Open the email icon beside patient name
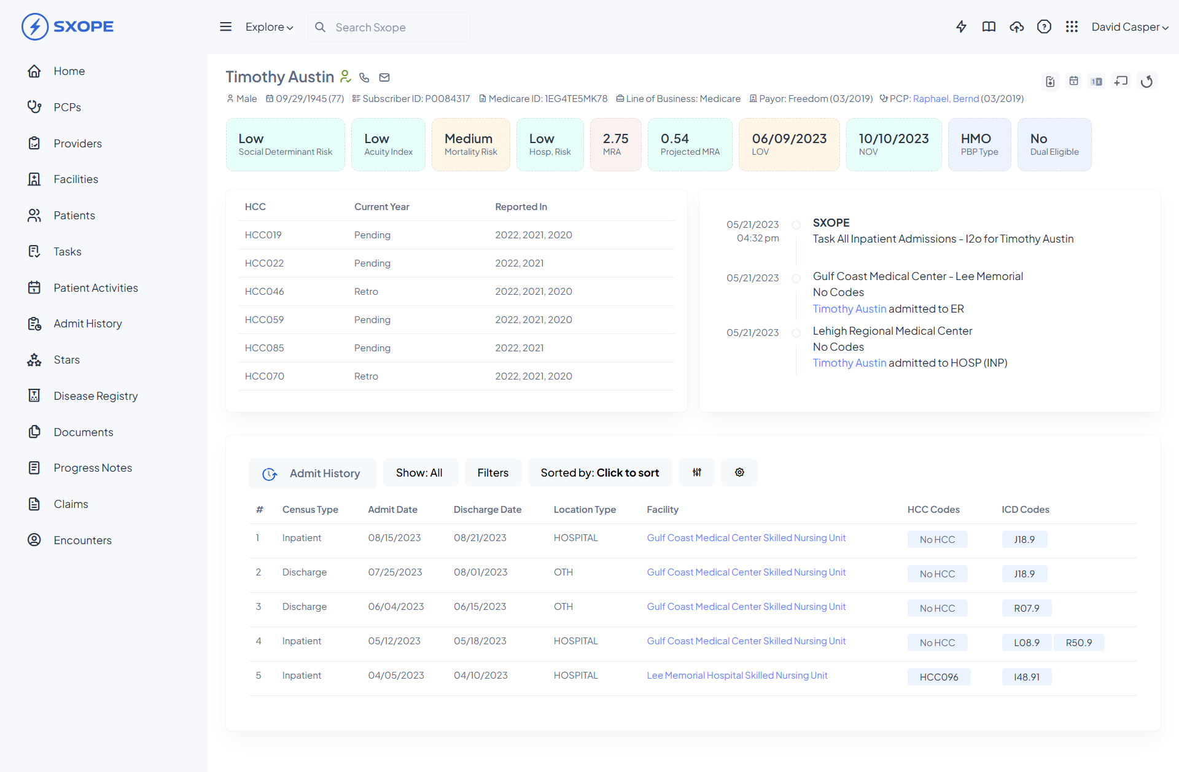Viewport: 1179px width, 772px height. (384, 77)
